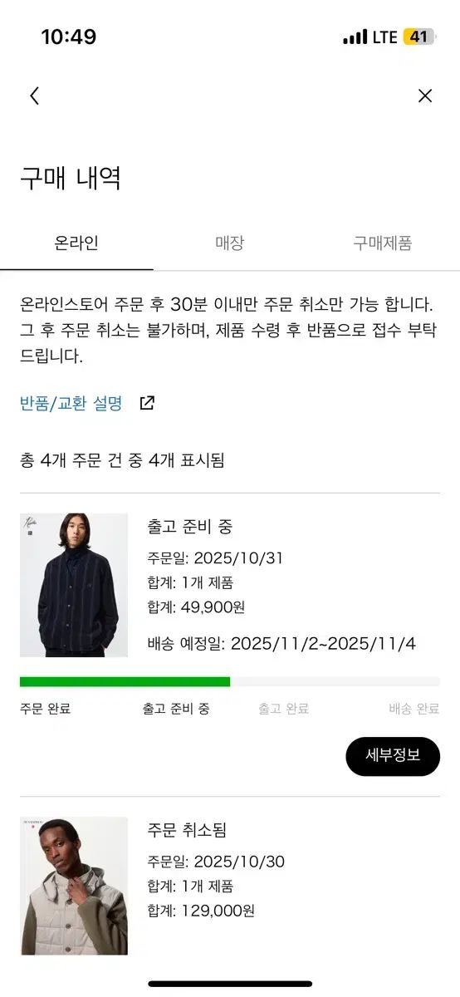
Task: Select the 출고 준비 중 order status title
Action: 190,527
